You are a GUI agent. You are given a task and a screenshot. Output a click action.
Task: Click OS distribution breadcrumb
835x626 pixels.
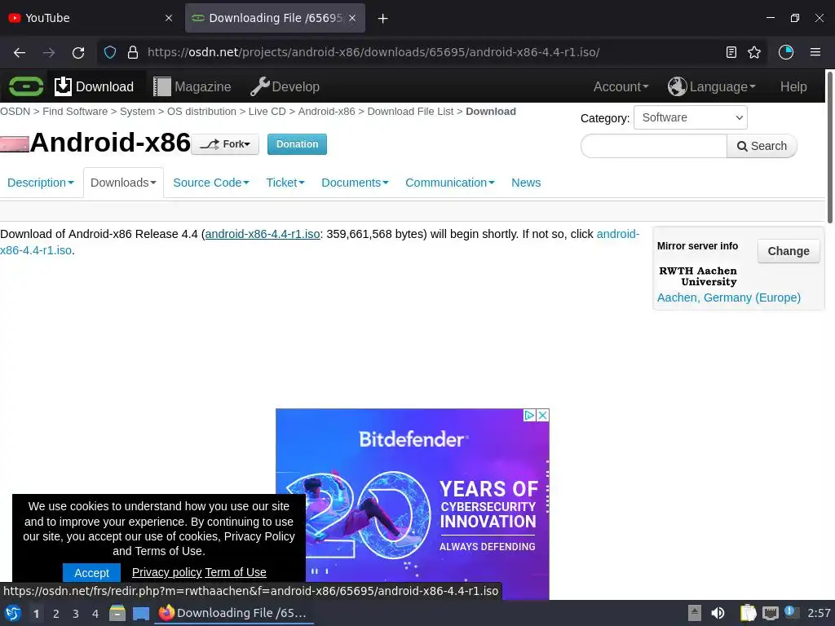click(201, 111)
